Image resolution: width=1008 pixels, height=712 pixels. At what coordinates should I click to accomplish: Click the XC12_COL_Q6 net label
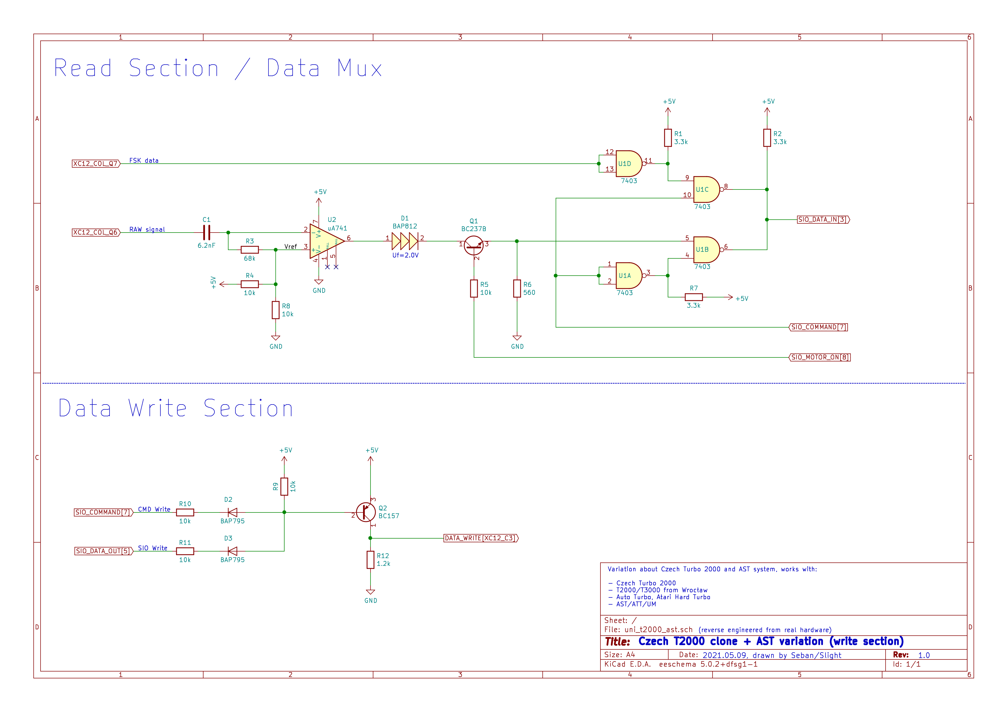96,232
